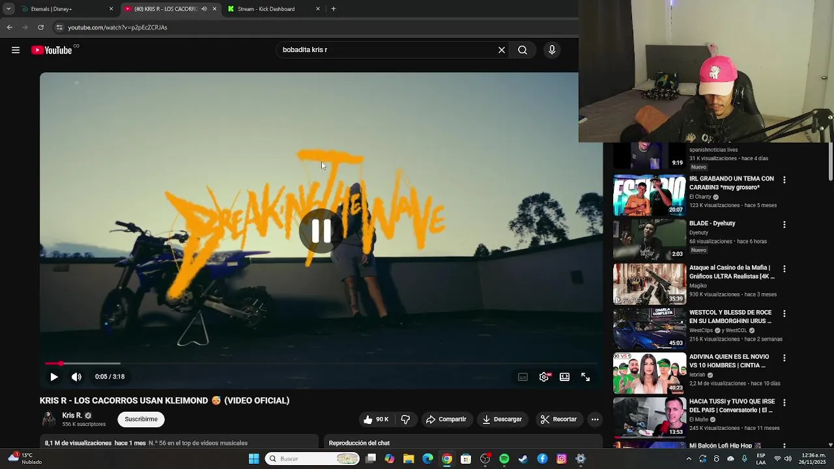The height and width of the screenshot is (469, 834).
Task: Open the ADIVINA QUIEN ES EL NOVIO thumbnail
Action: point(650,373)
